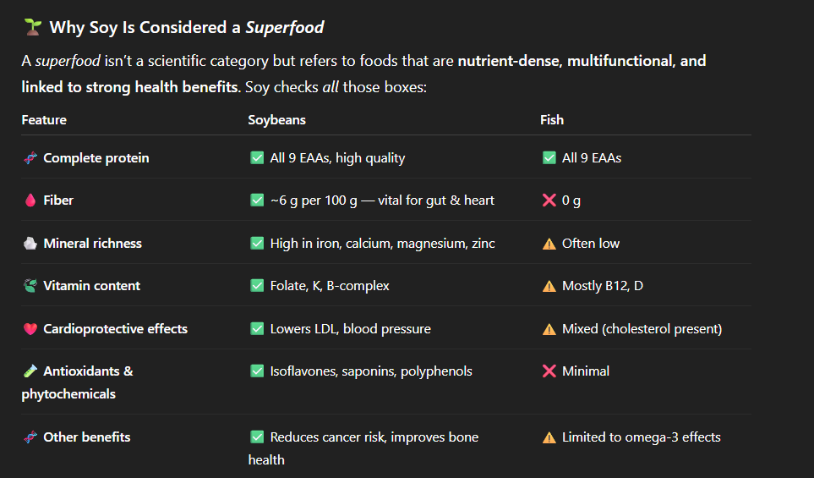
Task: Click the Soybeans column header
Action: pyautogui.click(x=276, y=120)
